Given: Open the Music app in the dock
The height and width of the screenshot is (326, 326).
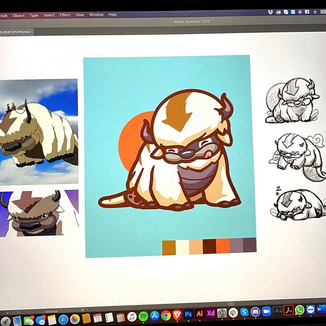Looking at the screenshot, I should pos(132,316).
